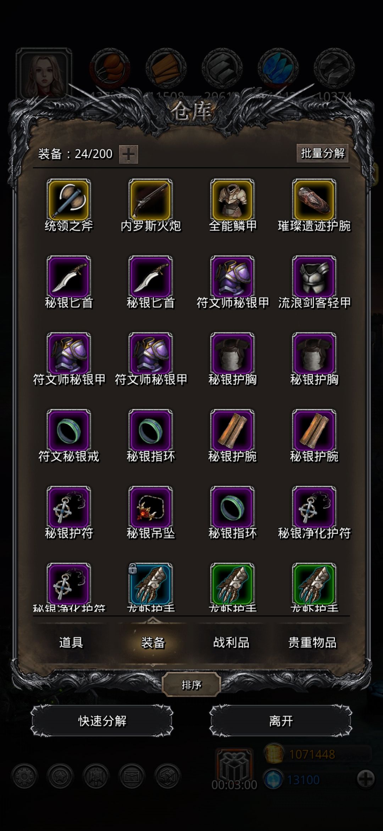Select the 符文秘银戒 ring
Image resolution: width=383 pixels, height=831 pixels.
(x=68, y=431)
